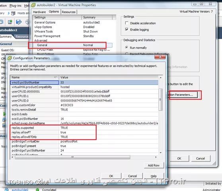Uncheck the Enable logging checkbox
This screenshot has height=191, width=222.
[127, 29]
